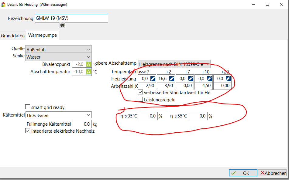The image size is (289, 180).
Task: Disable verbesserter Standardwert checkbox
Action: pyautogui.click(x=140, y=92)
